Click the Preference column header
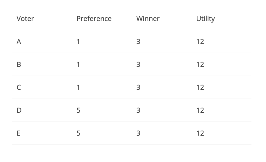266x162 pixels. [94, 19]
